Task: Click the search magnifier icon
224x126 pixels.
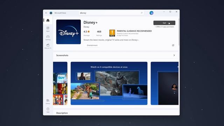Action: point(141,13)
